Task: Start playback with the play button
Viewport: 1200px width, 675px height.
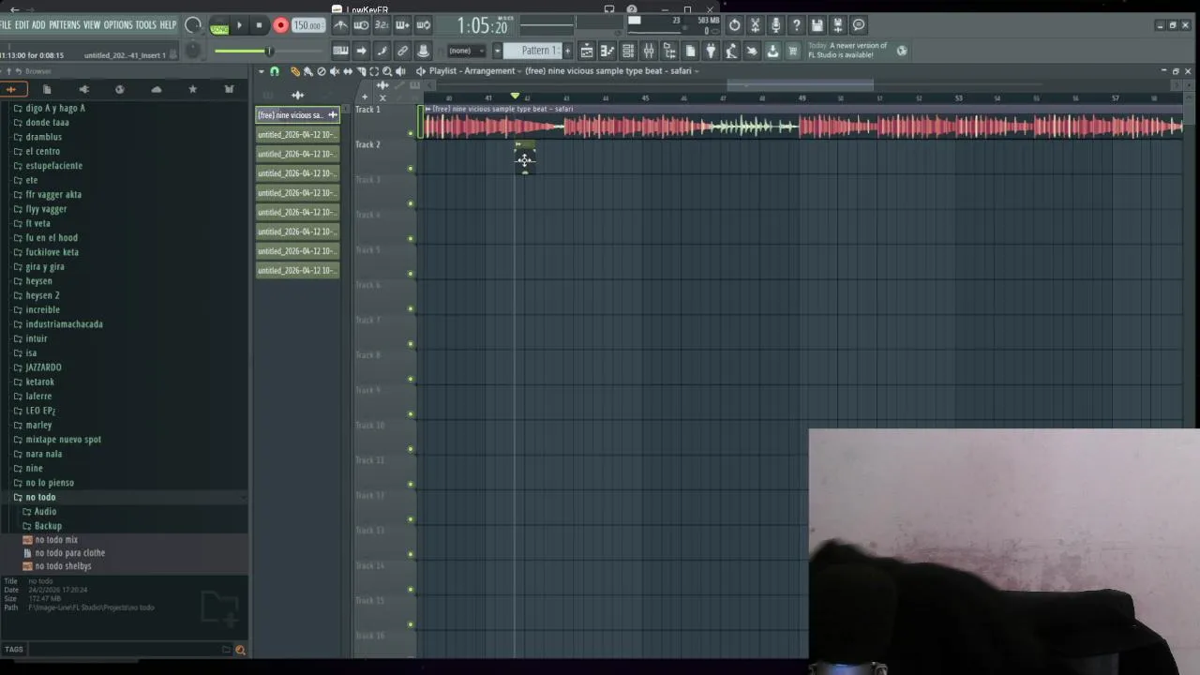Action: 239,25
